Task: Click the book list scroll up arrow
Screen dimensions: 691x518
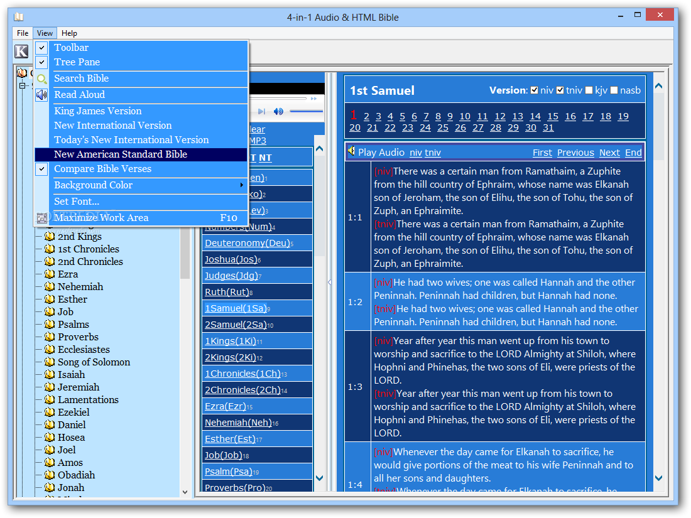Action: [x=320, y=149]
